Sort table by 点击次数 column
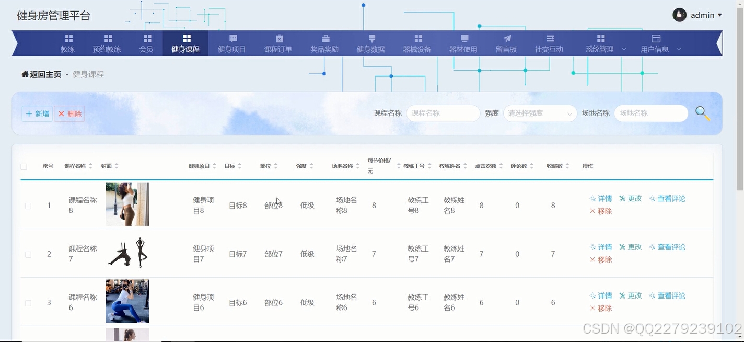Screen dimensions: 744x342 [x=485, y=166]
